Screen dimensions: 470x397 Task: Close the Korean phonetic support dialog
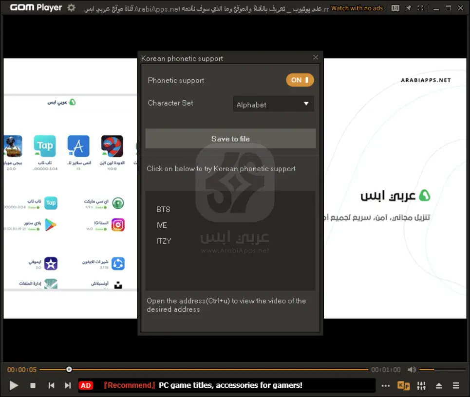[316, 57]
